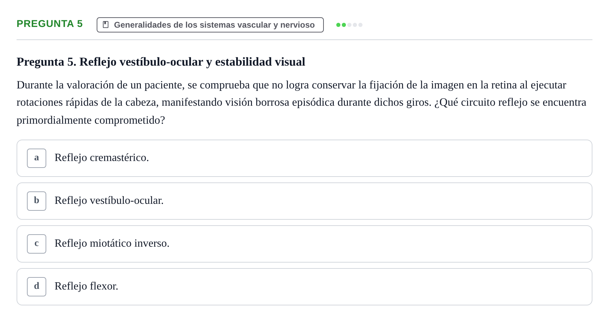609x322 pixels.
Task: Click the question paragraph starting with Durante la valoración
Action: pos(301,103)
